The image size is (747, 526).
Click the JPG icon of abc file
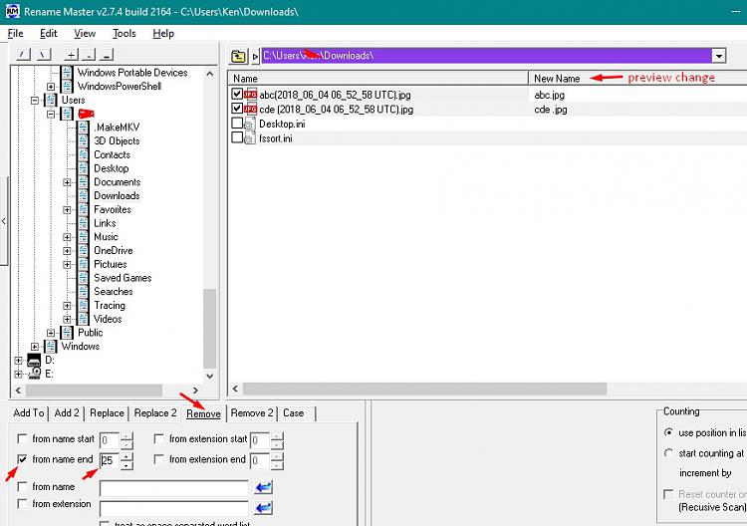point(250,95)
